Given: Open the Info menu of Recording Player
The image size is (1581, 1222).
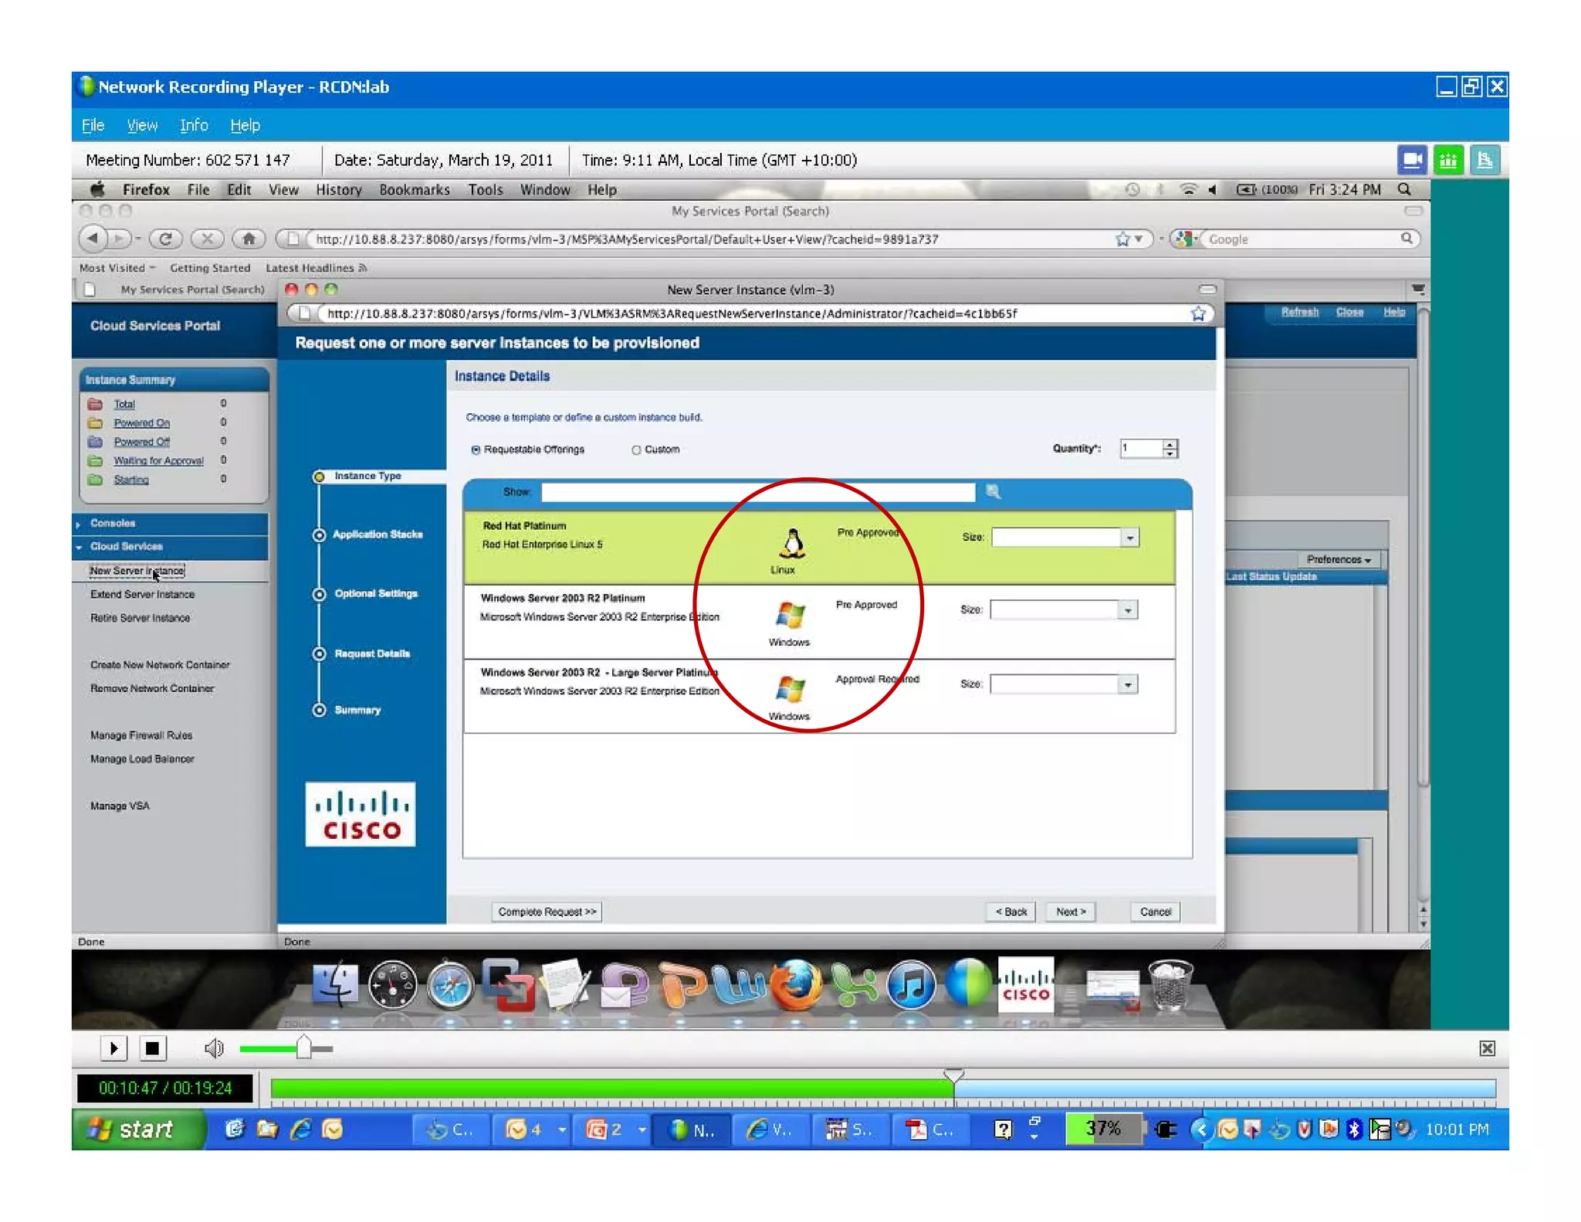Looking at the screenshot, I should (x=194, y=125).
